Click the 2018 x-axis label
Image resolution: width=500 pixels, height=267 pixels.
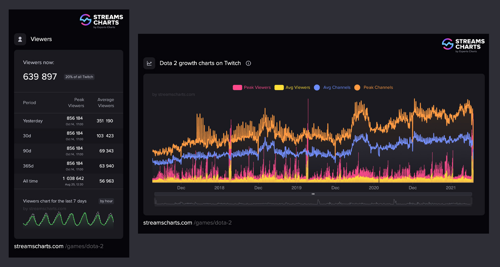pos(219,188)
